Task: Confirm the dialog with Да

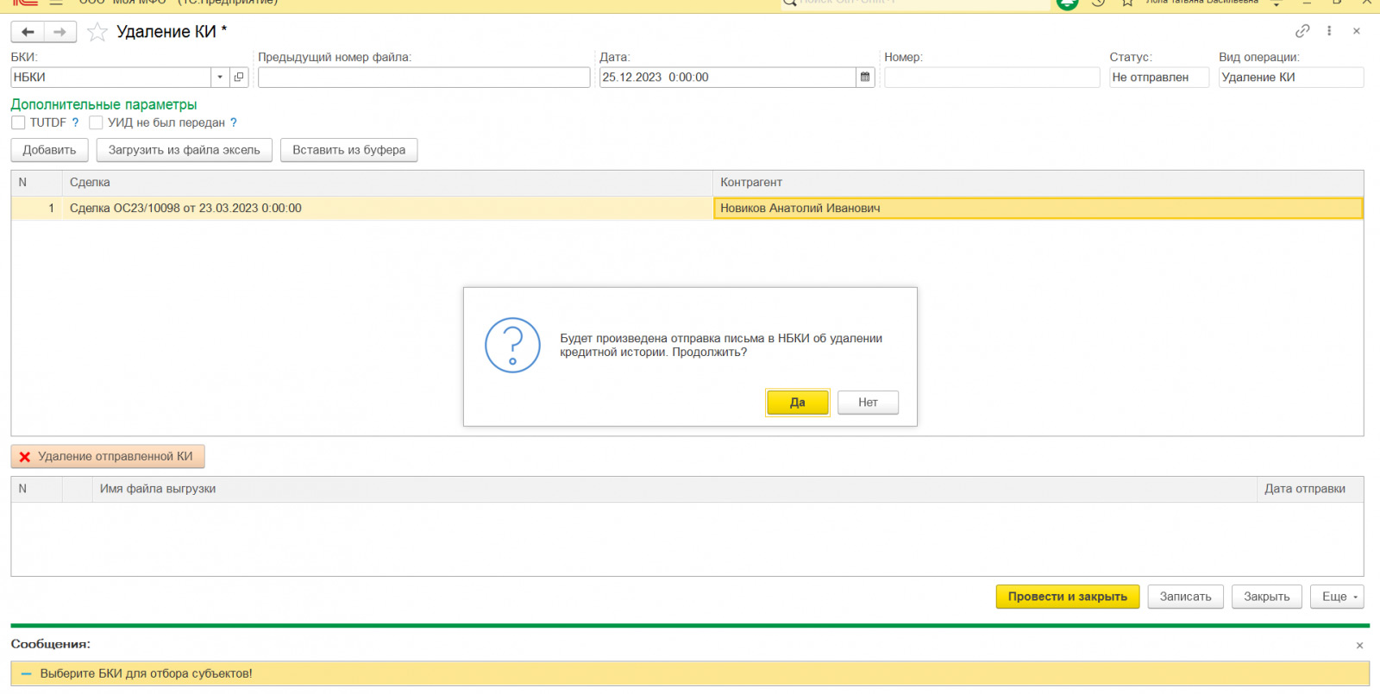Action: (798, 403)
